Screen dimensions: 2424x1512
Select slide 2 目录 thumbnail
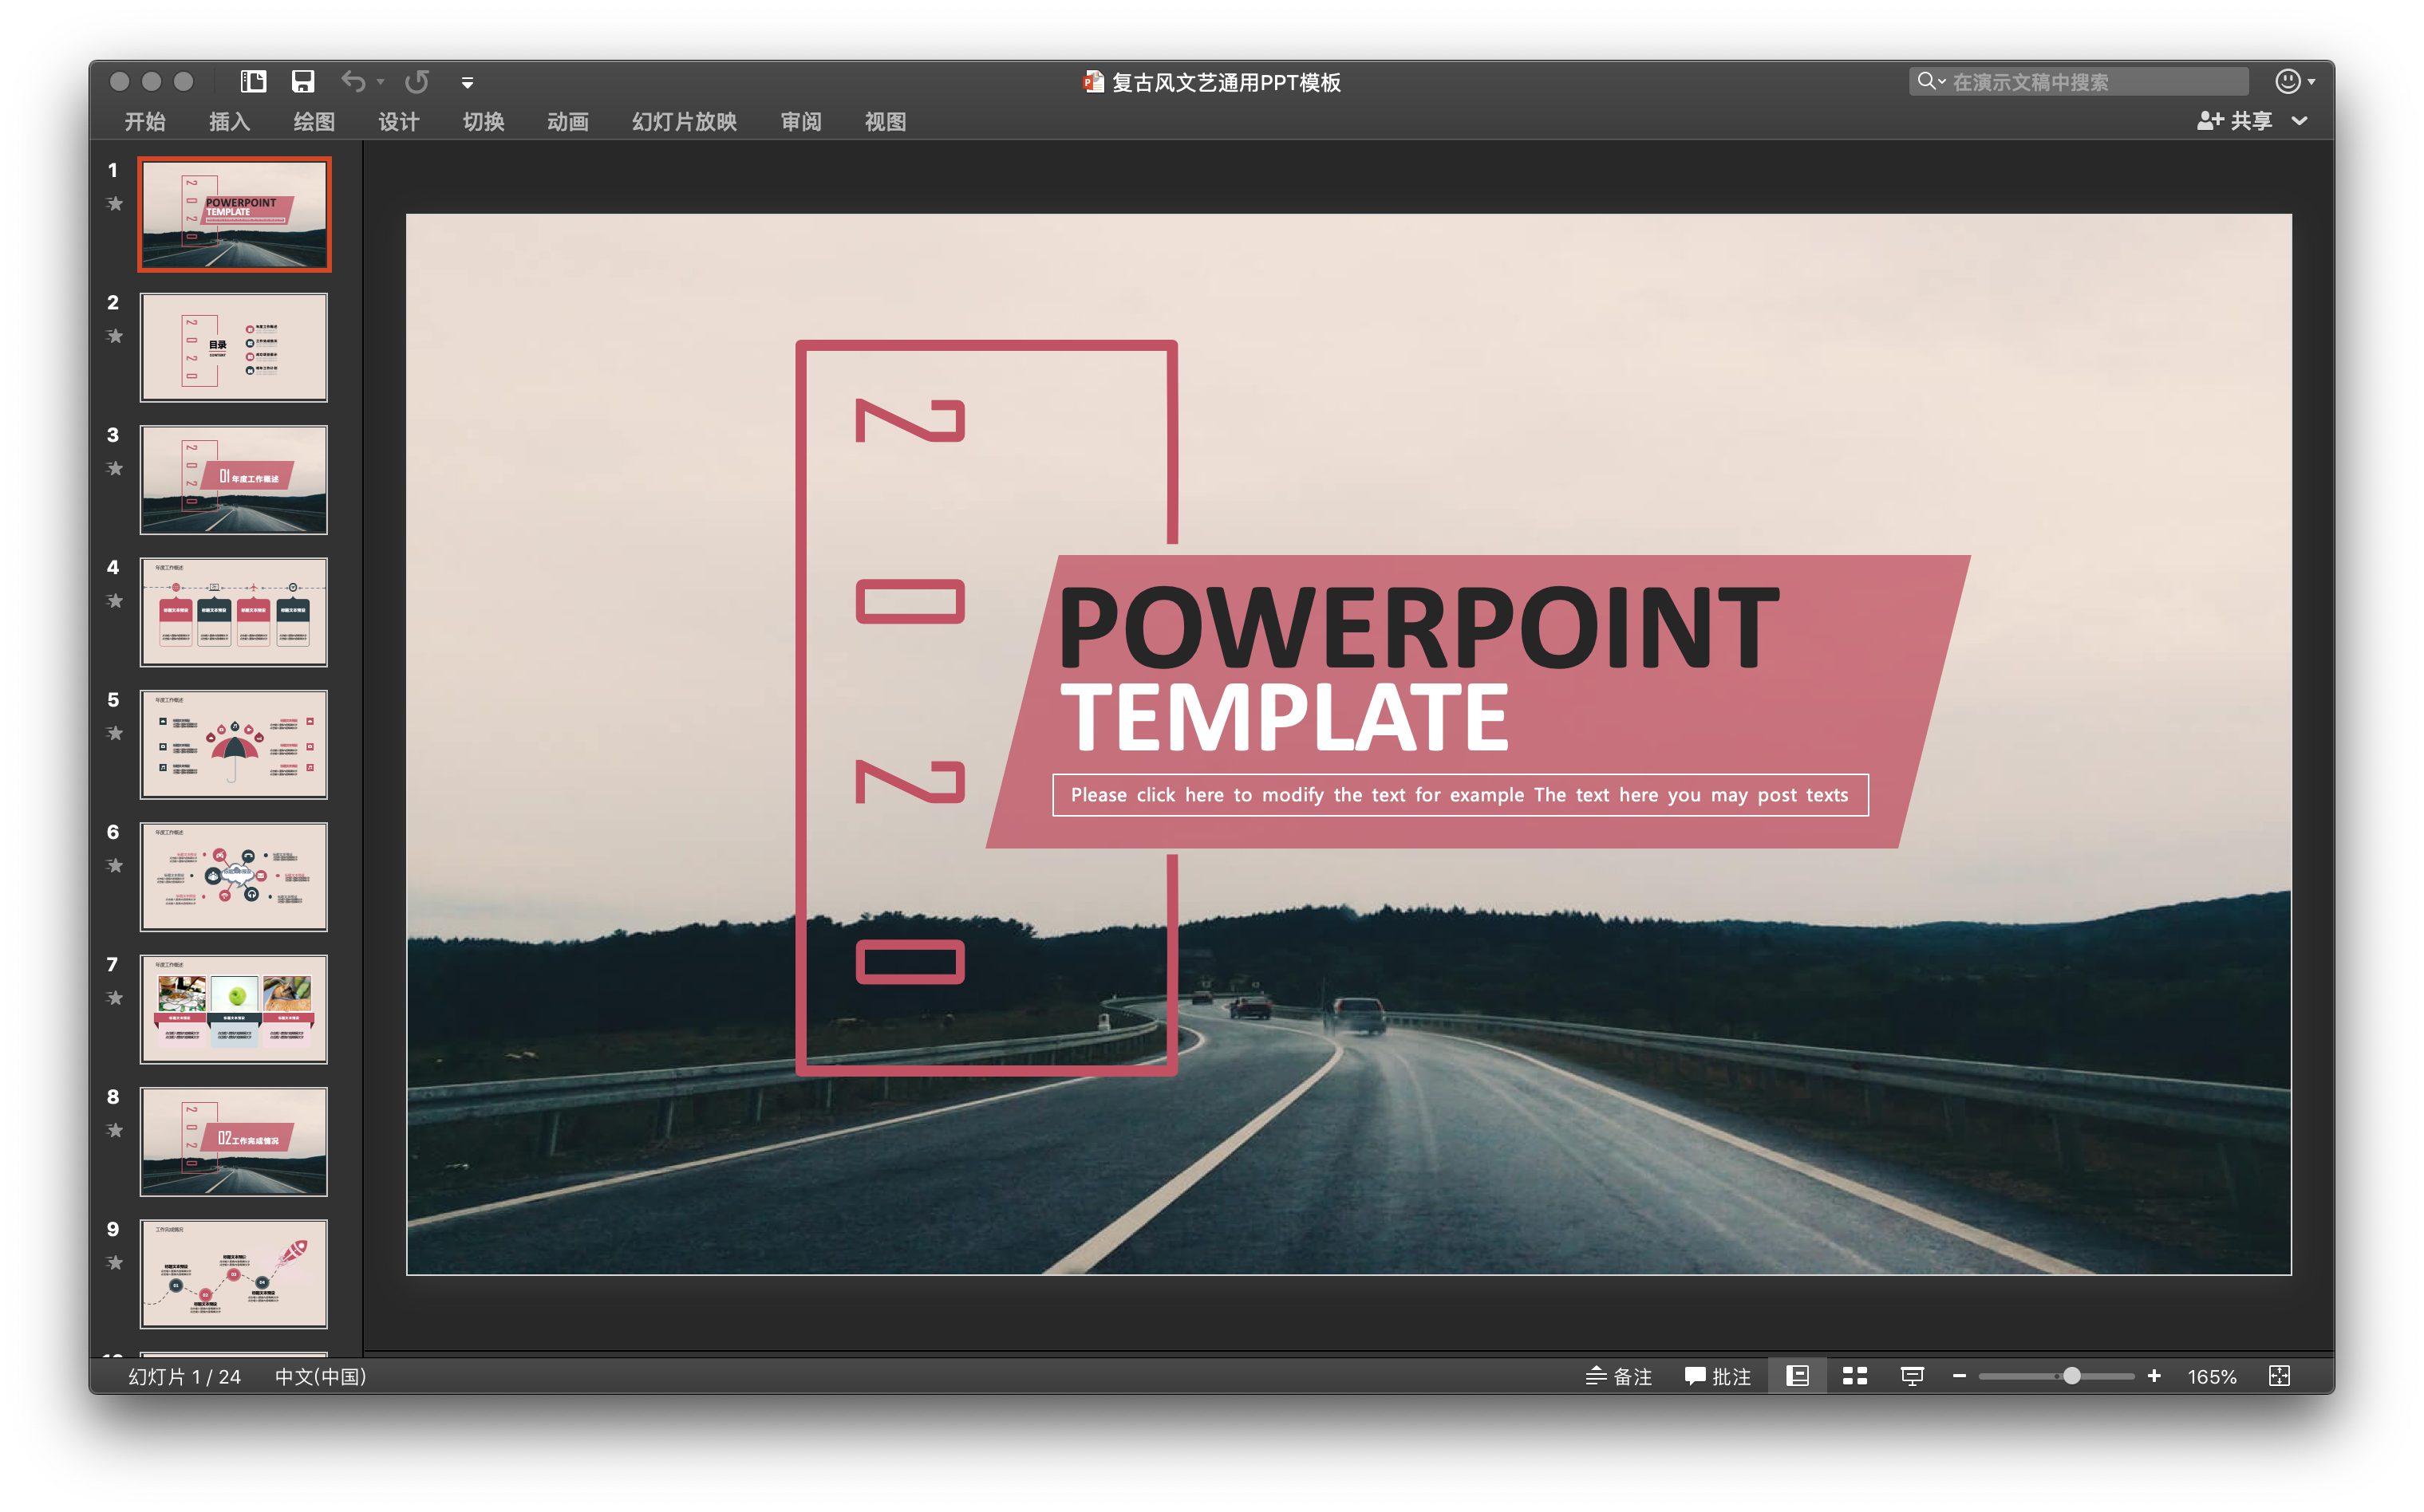click(234, 347)
